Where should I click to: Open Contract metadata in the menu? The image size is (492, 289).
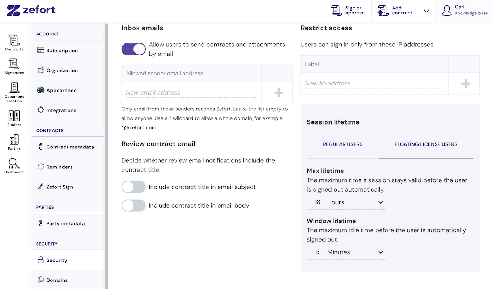click(x=68, y=147)
